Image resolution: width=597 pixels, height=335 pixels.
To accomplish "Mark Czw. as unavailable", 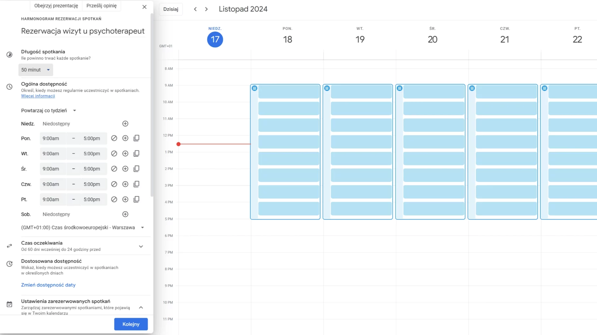I will coord(114,184).
